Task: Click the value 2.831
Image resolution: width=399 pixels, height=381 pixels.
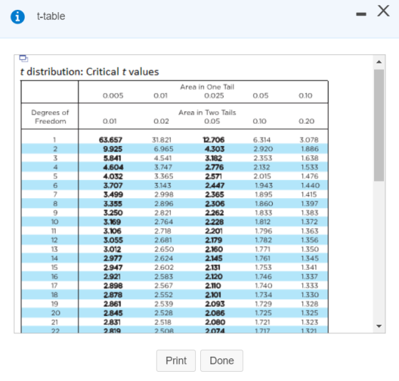Action: (x=112, y=322)
